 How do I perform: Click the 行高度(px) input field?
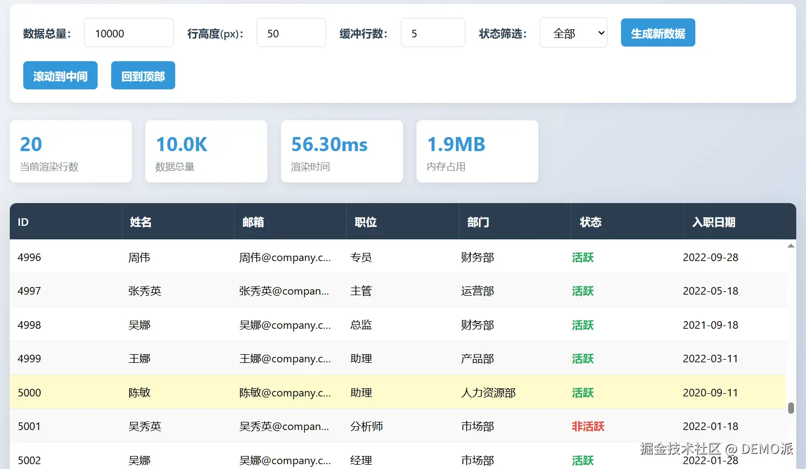[x=291, y=33]
